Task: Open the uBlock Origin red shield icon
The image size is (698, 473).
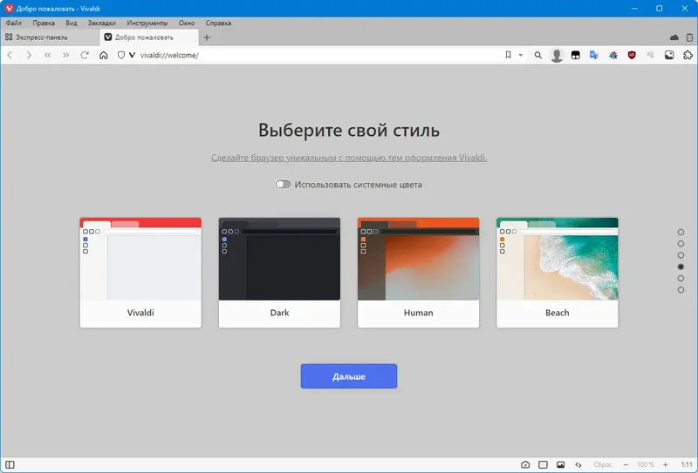Action: [632, 55]
